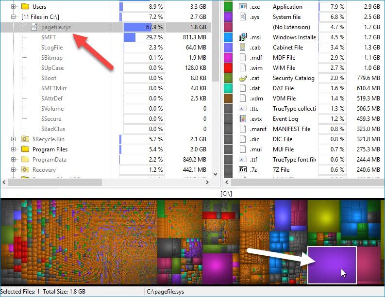The image size is (385, 297).
Task: Select the teal .dat color swatch
Action: pos(228,88)
